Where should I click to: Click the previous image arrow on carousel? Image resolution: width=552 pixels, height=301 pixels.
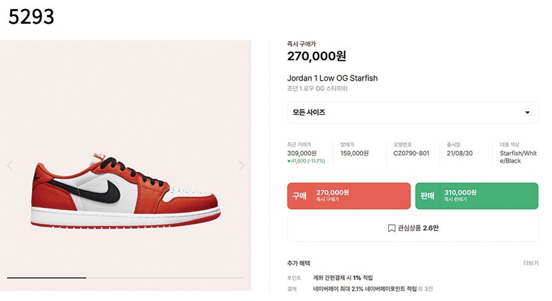(10, 165)
